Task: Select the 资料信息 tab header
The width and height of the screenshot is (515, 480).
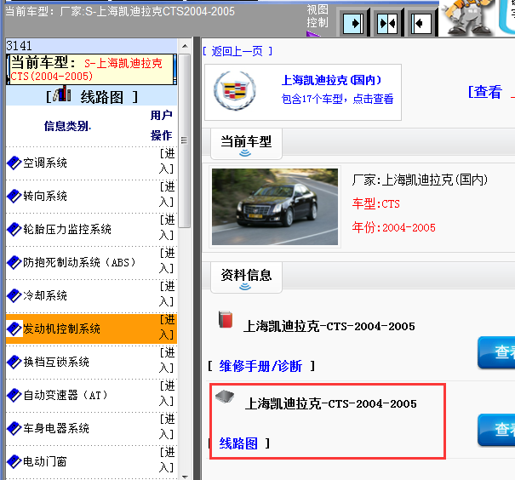Action: click(246, 277)
